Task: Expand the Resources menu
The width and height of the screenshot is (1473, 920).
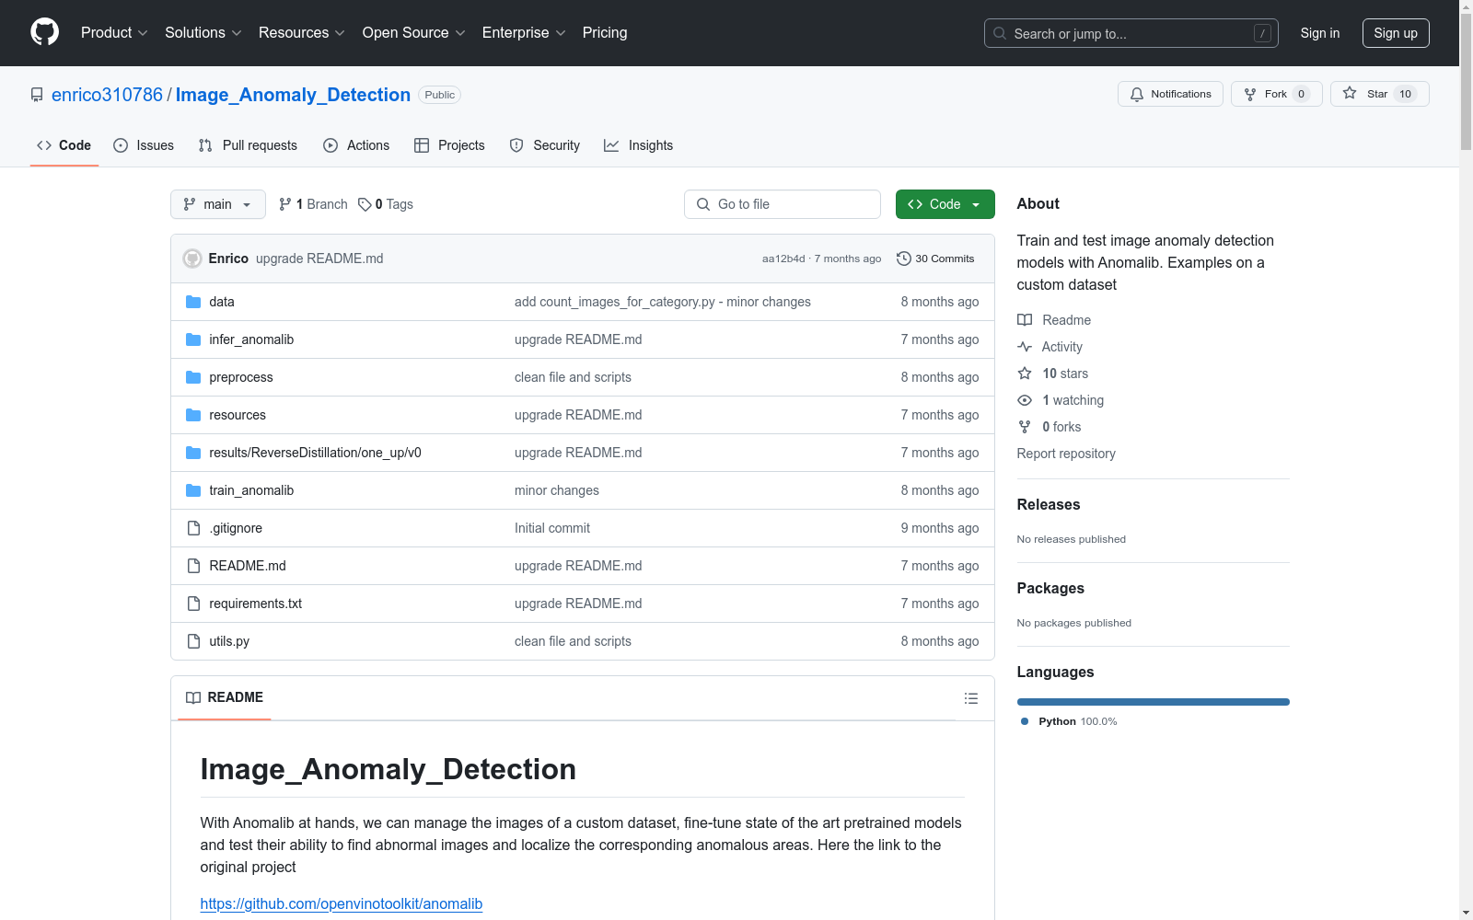Action: tap(302, 33)
